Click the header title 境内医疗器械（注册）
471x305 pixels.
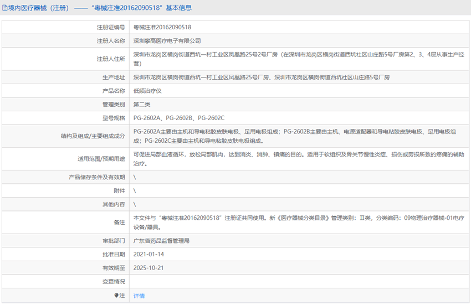coord(37,8)
